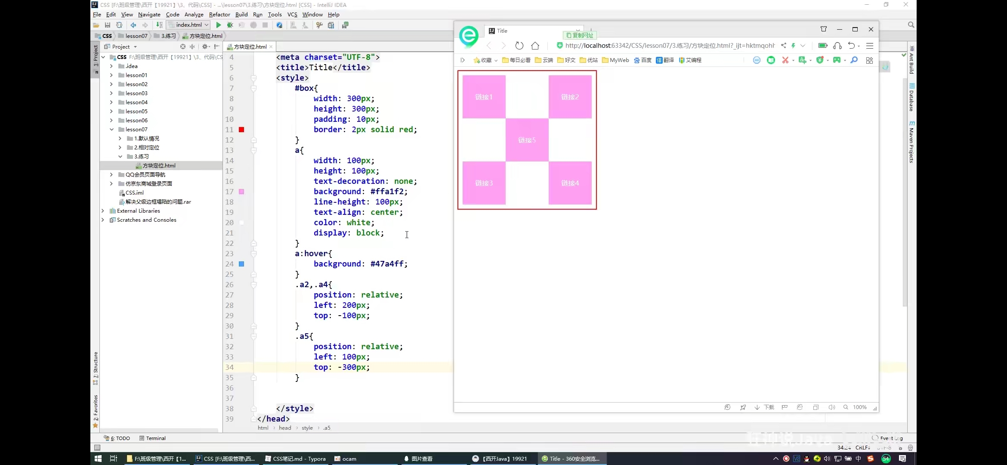The height and width of the screenshot is (465, 1007).
Task: Click the pink color swatch in gutter
Action: (241, 192)
